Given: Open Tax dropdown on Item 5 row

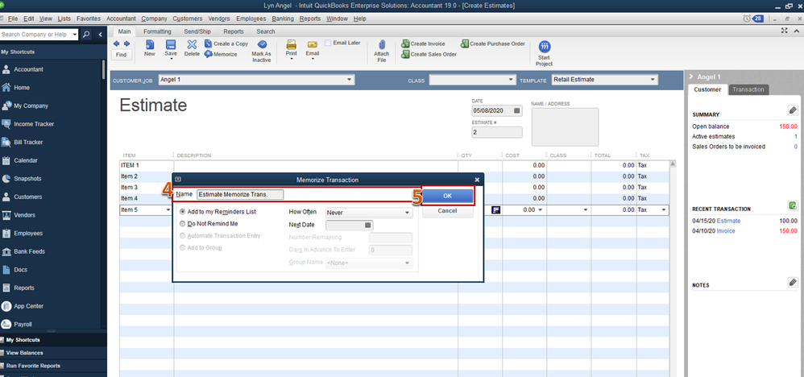Looking at the screenshot, I should pos(664,209).
